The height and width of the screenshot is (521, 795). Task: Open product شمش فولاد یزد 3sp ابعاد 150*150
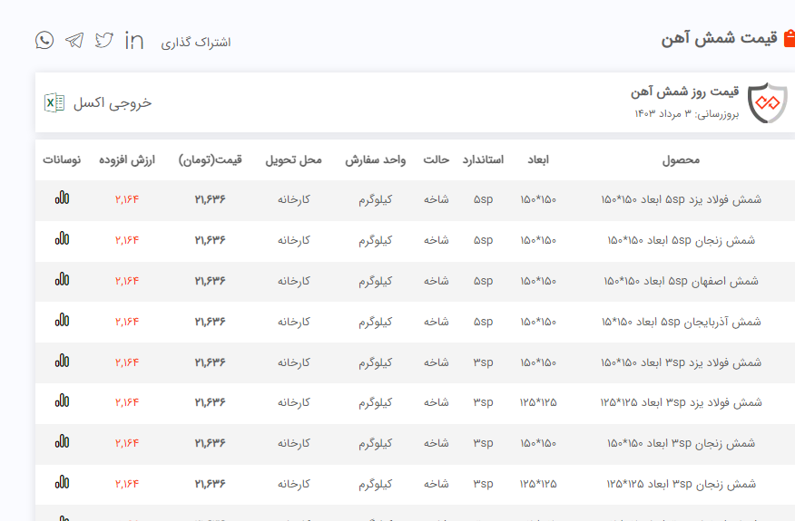pyautogui.click(x=681, y=362)
